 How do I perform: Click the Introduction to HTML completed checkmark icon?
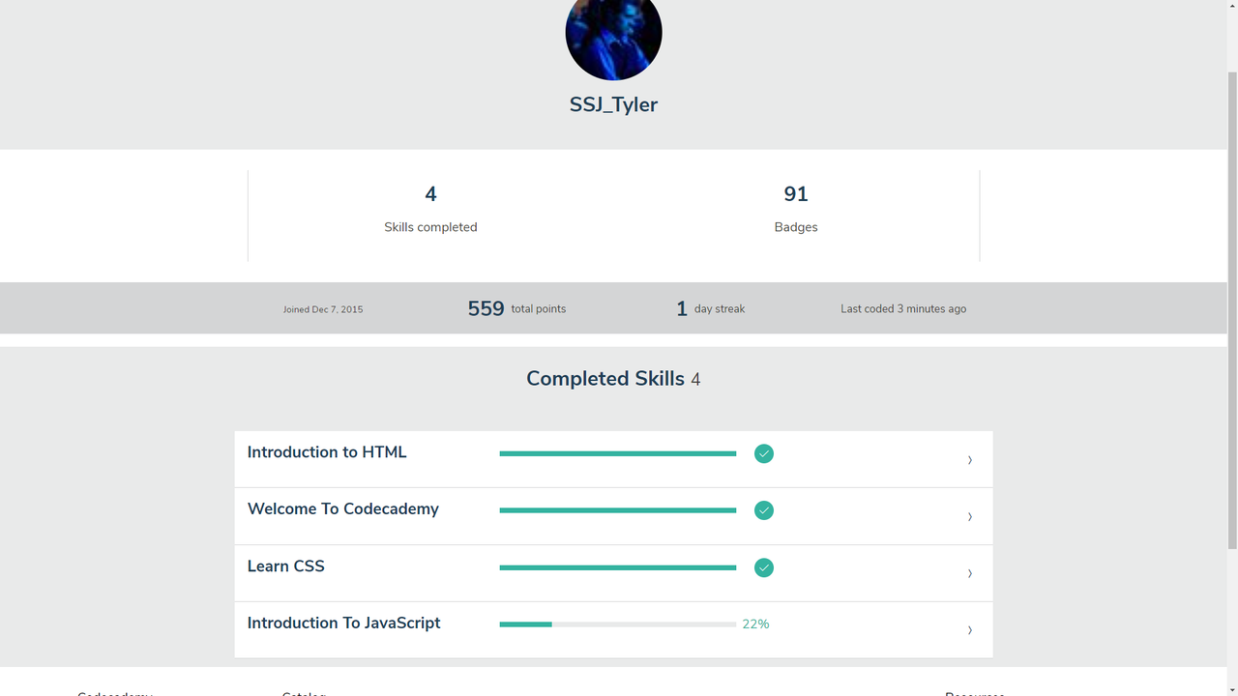764,453
